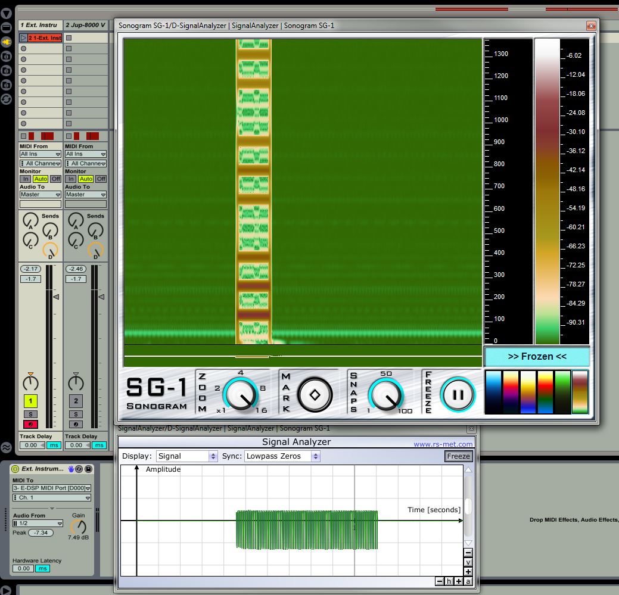Open 'All Channels' dropdown on track 2
The width and height of the screenshot is (619, 595).
click(x=86, y=163)
